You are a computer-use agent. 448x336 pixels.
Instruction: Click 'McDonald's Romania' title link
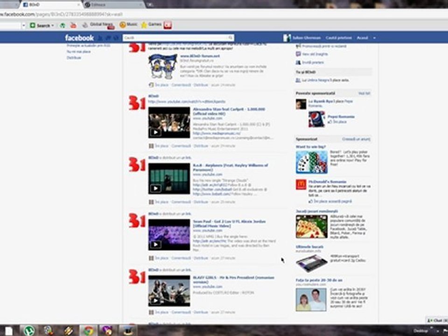coord(327,182)
